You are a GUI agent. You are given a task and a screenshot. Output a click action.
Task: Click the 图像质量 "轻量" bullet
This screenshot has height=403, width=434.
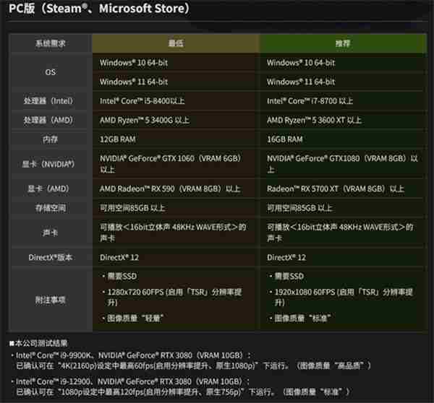132,318
